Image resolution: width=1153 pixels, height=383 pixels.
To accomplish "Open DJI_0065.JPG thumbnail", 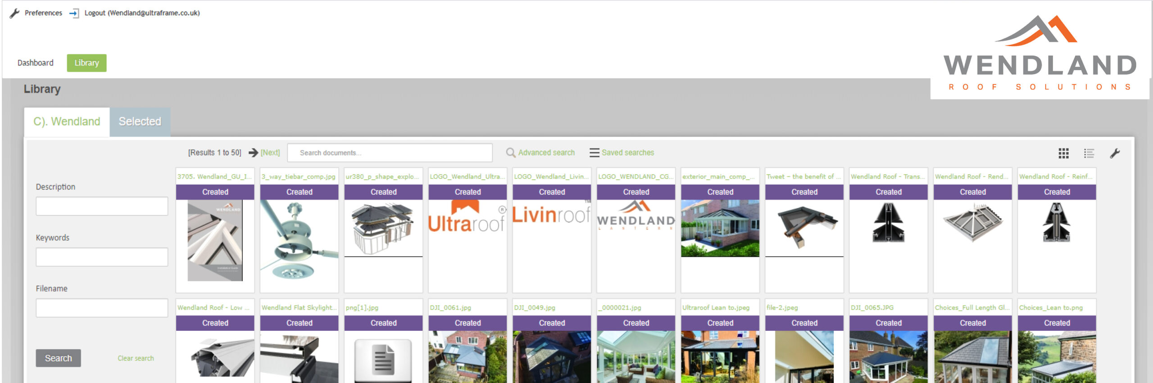I will 889,357.
